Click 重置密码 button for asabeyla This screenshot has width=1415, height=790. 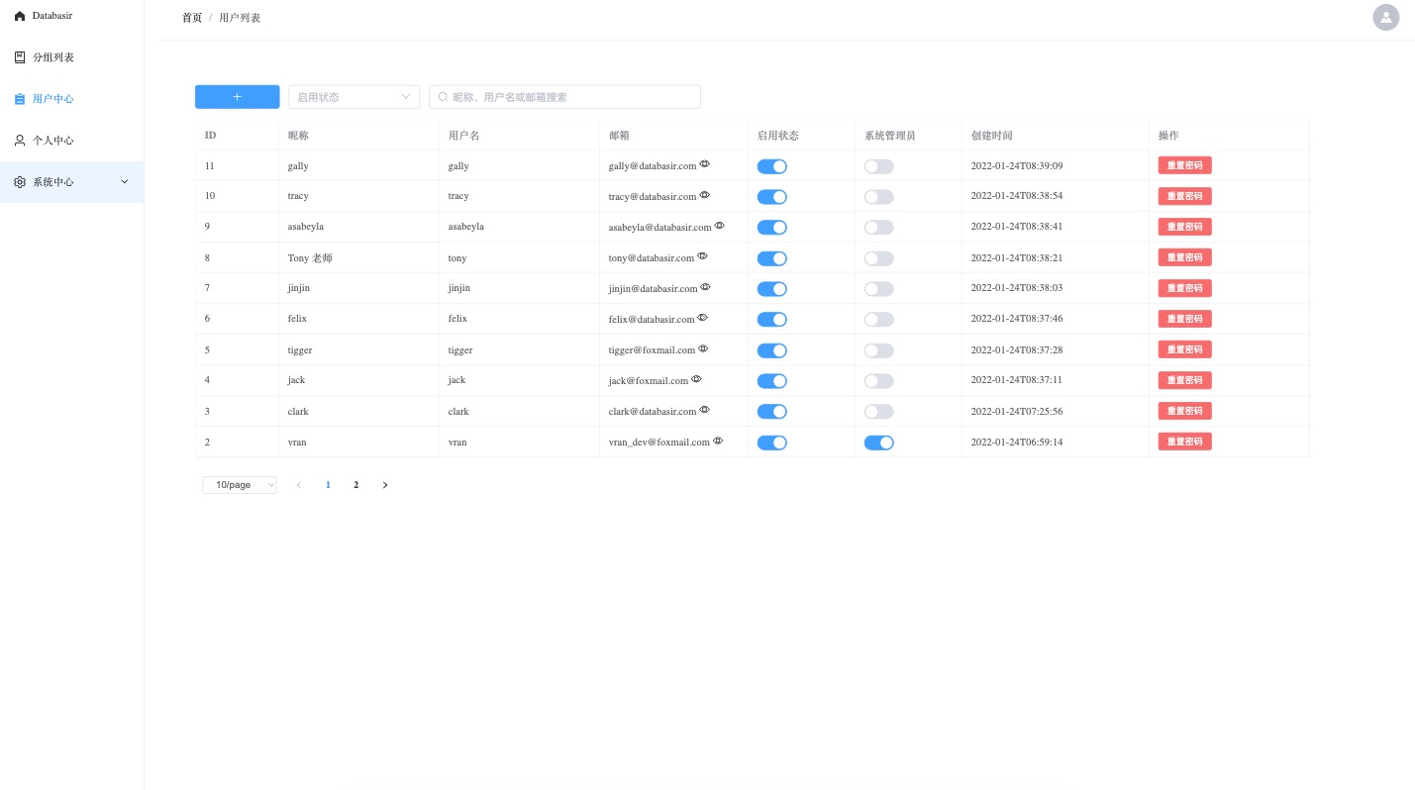[x=1184, y=227]
